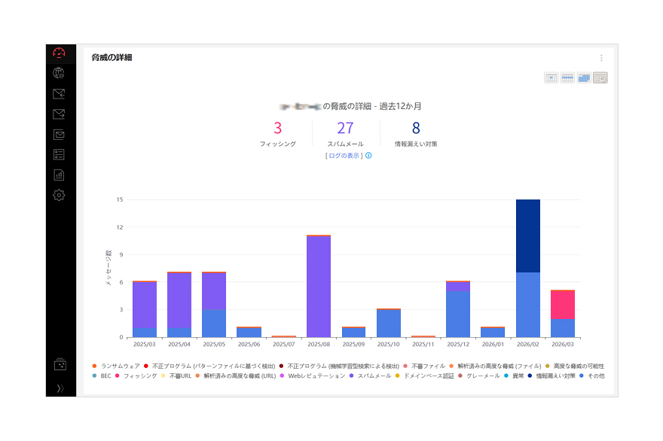Switch to the month calendar view
This screenshot has width=663, height=441.
point(584,78)
